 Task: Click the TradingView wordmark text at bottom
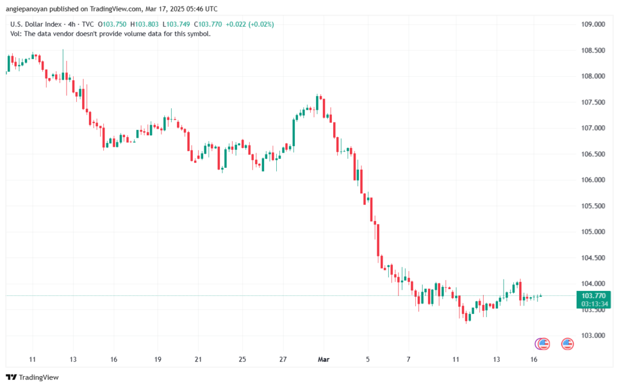click(39, 377)
